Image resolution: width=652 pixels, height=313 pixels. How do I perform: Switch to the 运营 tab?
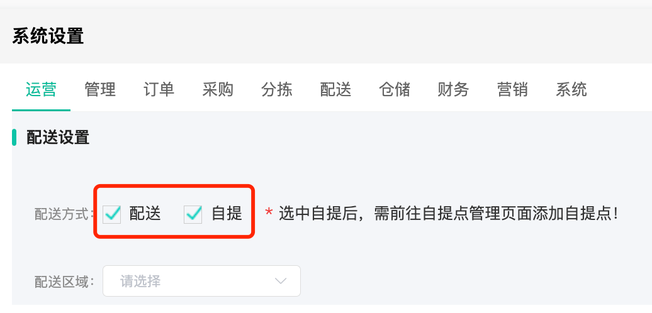click(x=41, y=89)
